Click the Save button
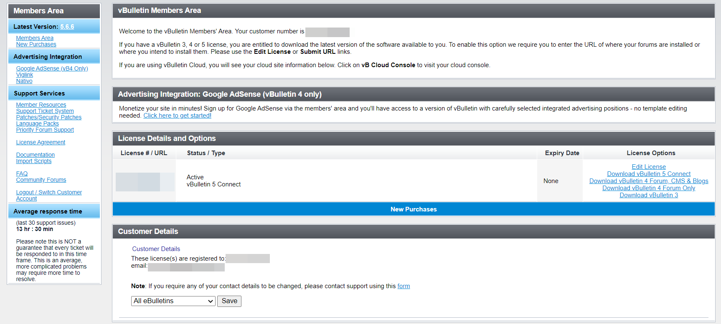The height and width of the screenshot is (324, 721). [x=229, y=301]
